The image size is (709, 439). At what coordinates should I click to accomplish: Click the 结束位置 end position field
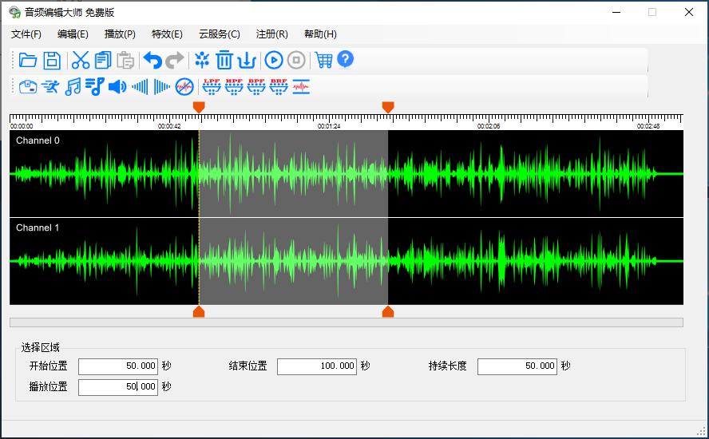click(x=317, y=366)
